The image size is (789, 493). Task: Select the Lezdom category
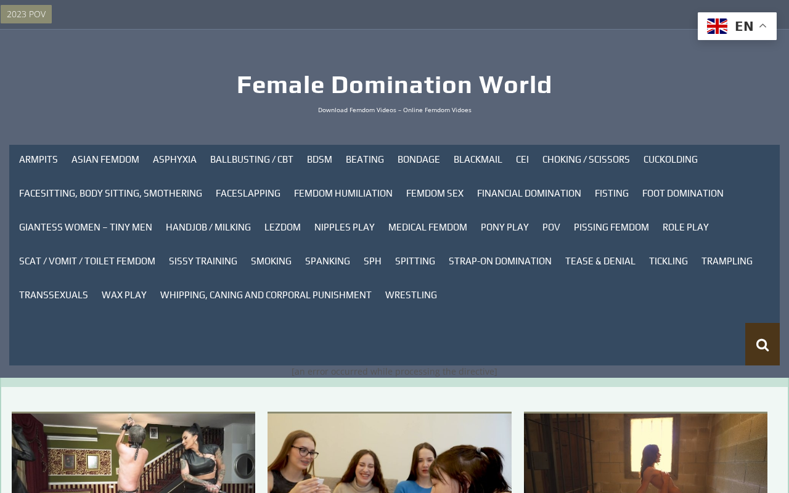[282, 227]
